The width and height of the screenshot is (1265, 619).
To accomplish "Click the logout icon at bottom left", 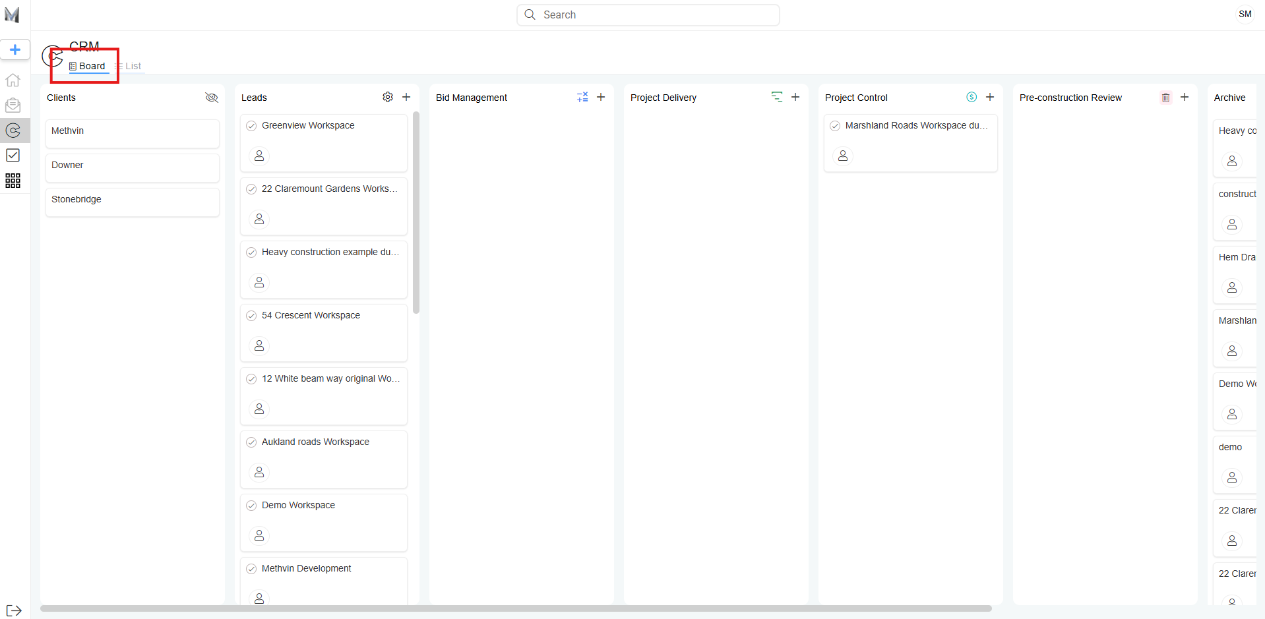I will [x=14, y=610].
